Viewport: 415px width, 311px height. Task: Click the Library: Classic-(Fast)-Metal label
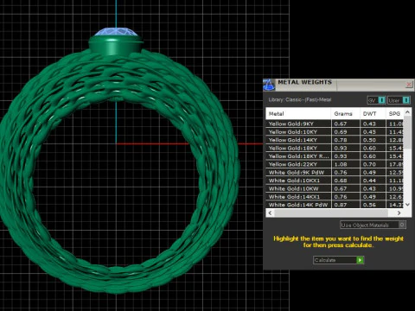coord(300,99)
